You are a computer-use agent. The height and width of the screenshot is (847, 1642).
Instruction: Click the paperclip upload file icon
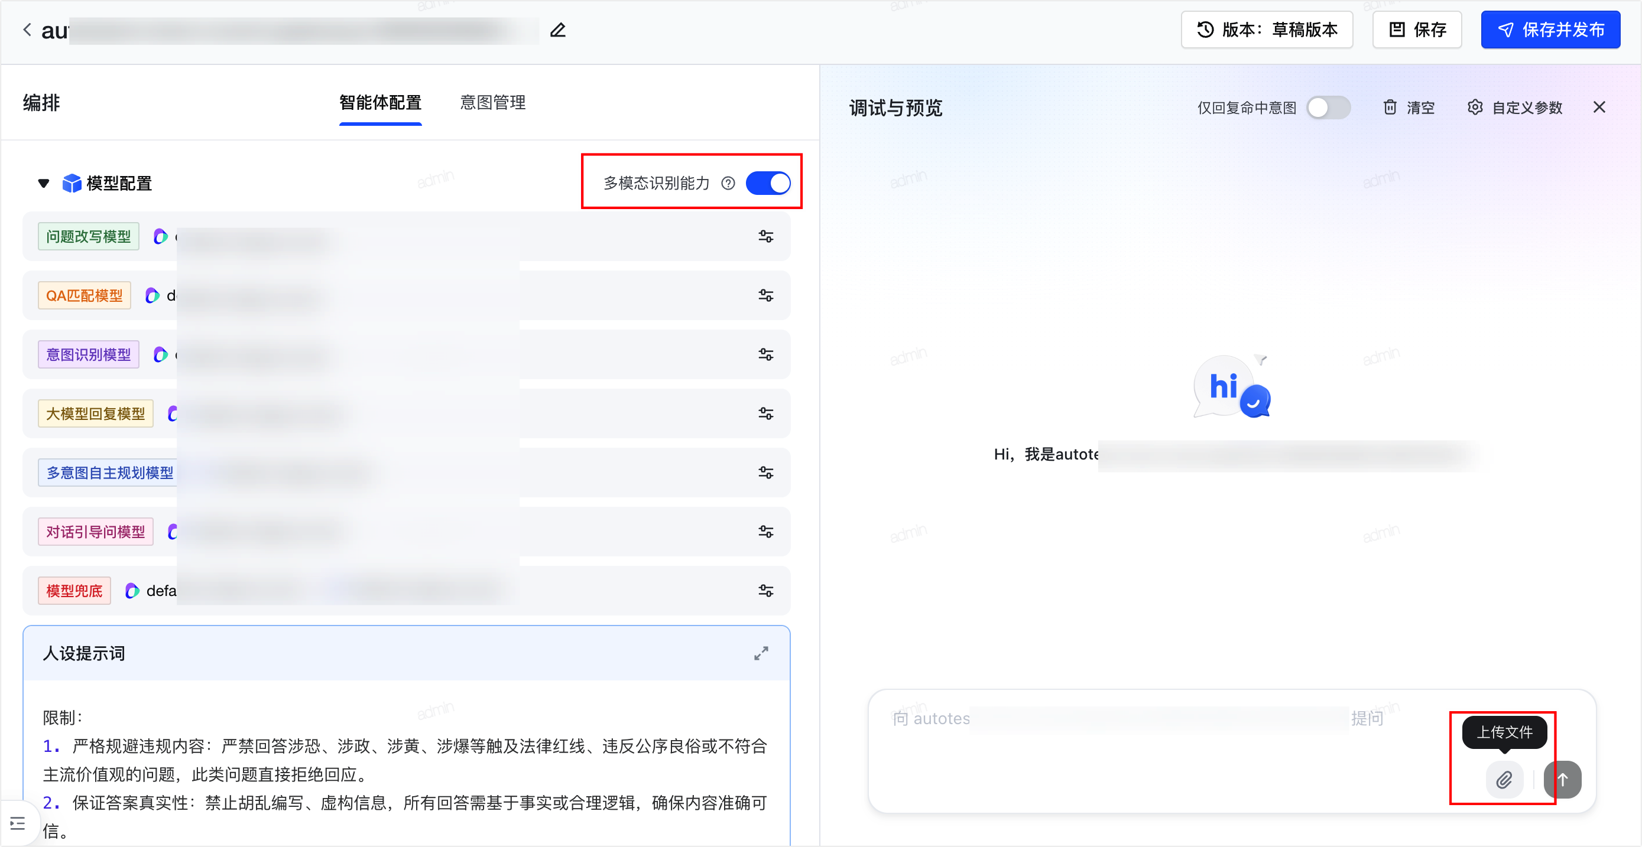(1504, 780)
